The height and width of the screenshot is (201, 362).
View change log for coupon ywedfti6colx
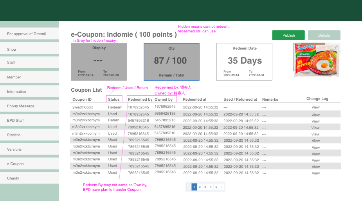tap(315, 107)
